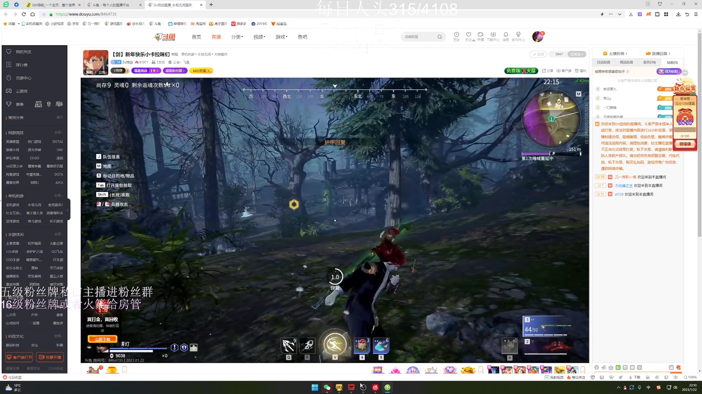Viewport: 702px width, 394px height.
Task: Click the creation center lightbulb icon
Action: pos(518,35)
